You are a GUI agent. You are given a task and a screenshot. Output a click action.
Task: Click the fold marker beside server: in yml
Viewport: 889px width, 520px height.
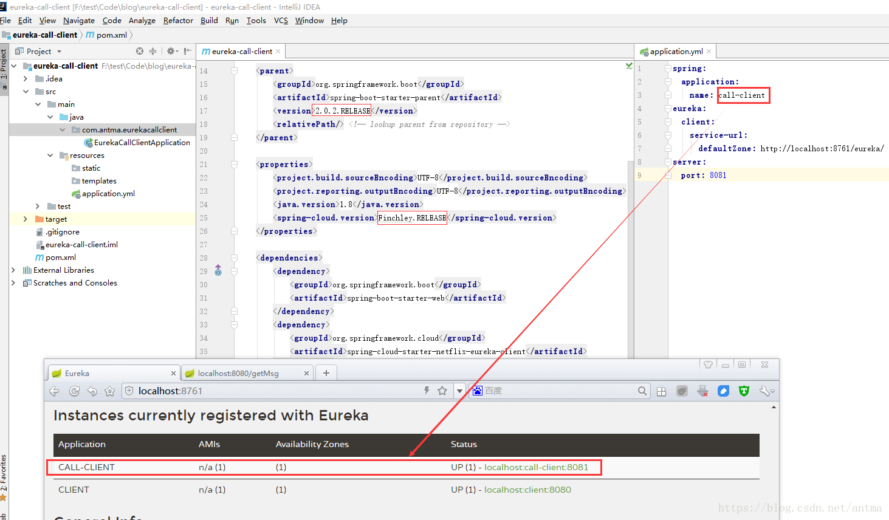[668, 162]
